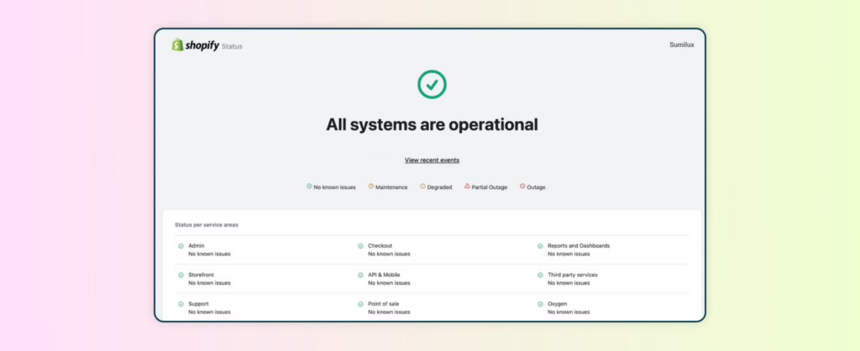Click the Shopify bag logo icon
Image resolution: width=860 pixels, height=351 pixels.
point(177,45)
